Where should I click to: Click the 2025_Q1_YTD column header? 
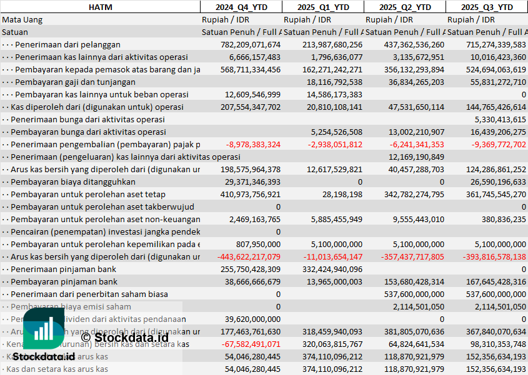click(323, 7)
